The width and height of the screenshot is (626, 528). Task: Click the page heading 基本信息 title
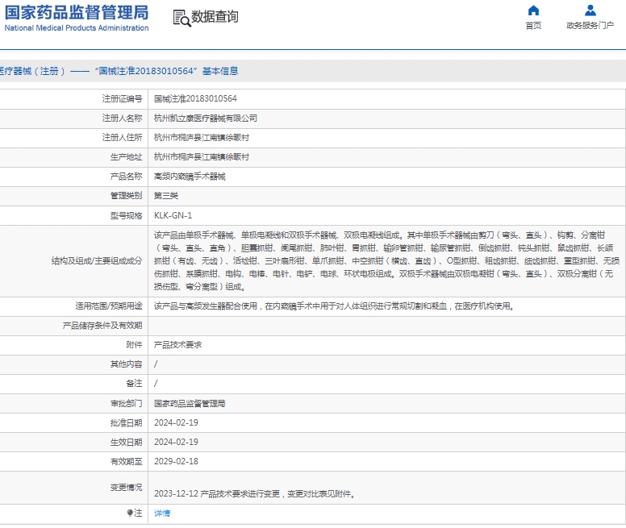[x=220, y=71]
